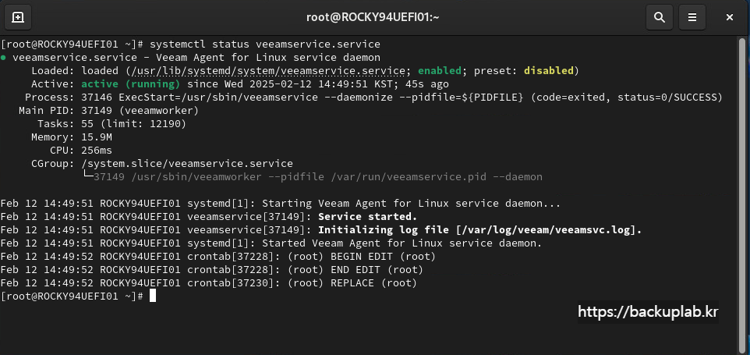Click the crontab 'REPLACE (root)' log line
750x355 pixels.
(x=208, y=283)
